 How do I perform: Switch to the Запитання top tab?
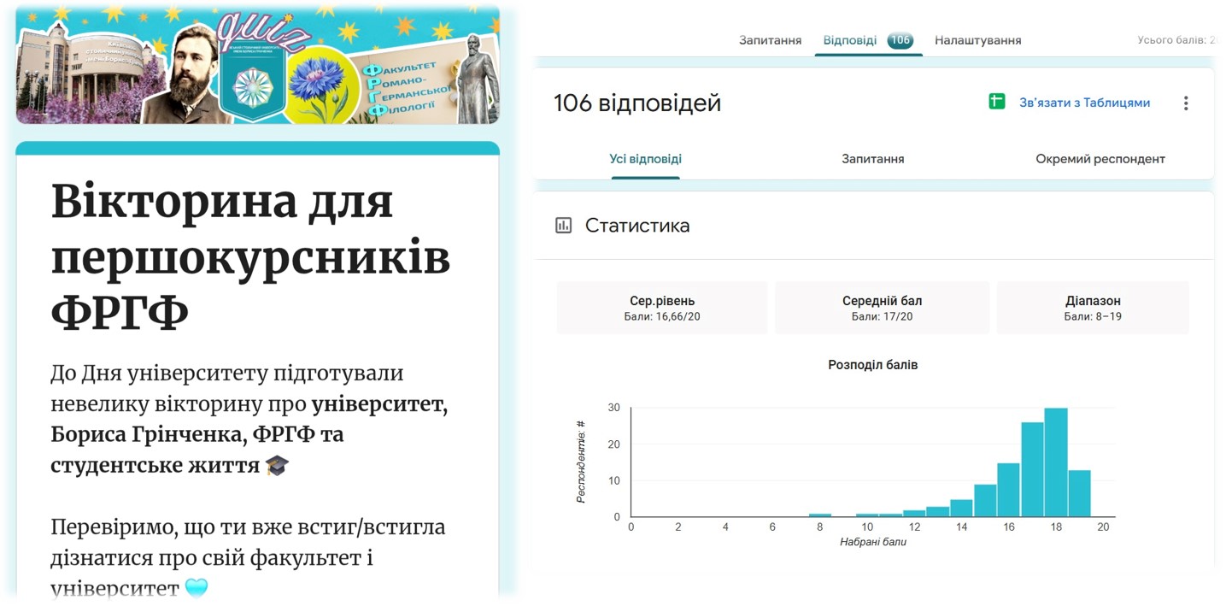click(x=770, y=40)
